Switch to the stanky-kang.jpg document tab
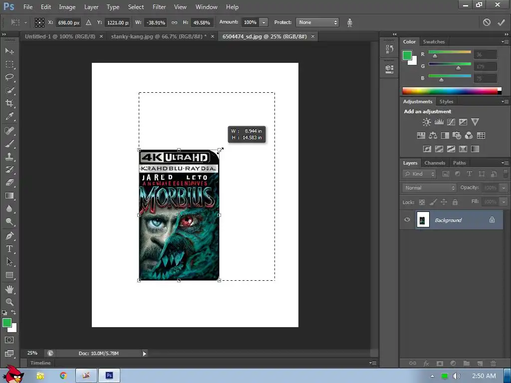The height and width of the screenshot is (383, 511). (158, 36)
